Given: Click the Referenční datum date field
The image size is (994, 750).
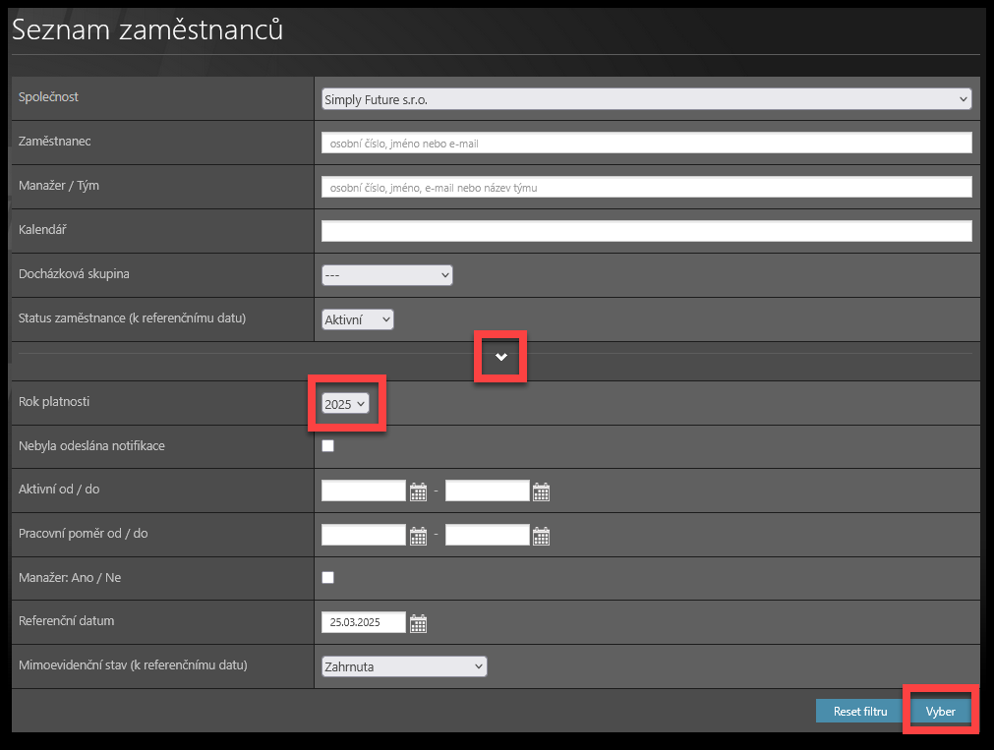Looking at the screenshot, I should (x=364, y=622).
